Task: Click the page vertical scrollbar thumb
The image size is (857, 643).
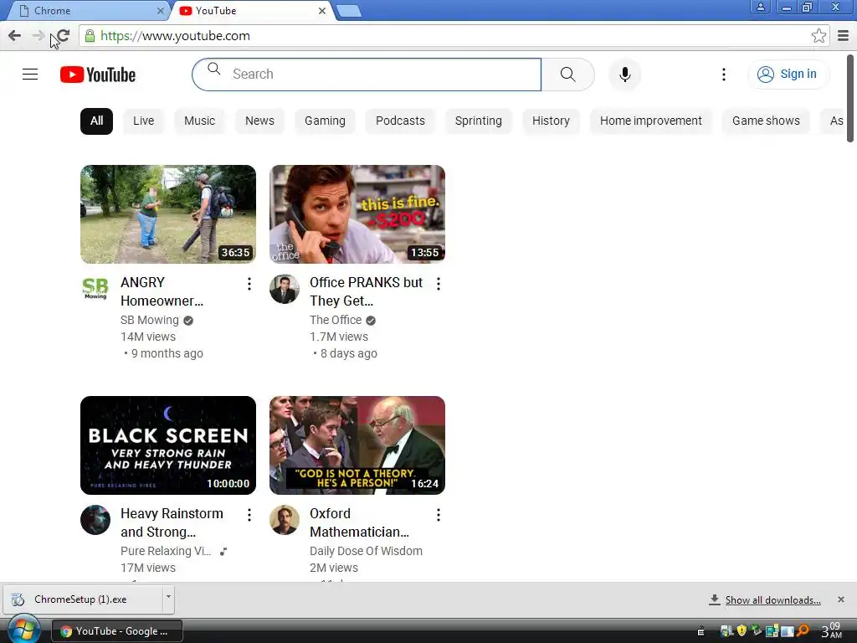Action: click(x=850, y=99)
